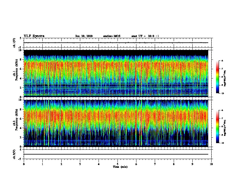Click the ch.2 "Frequency (kHz)" axis label
This screenshot has height=184, width=238.
pyautogui.click(x=17, y=120)
